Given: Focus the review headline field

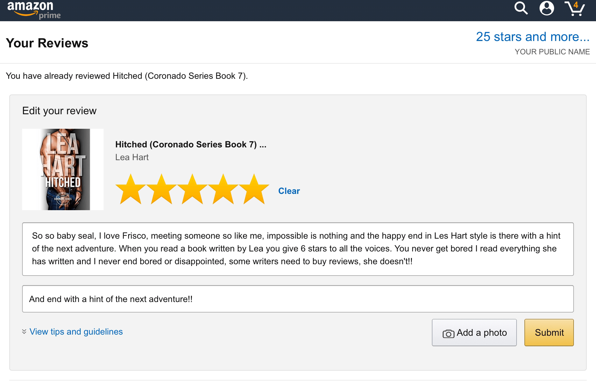Looking at the screenshot, I should (x=298, y=299).
